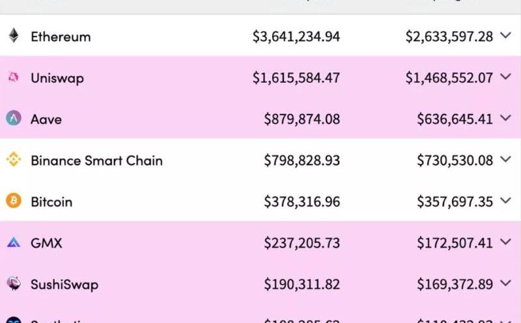Image resolution: width=521 pixels, height=323 pixels.
Task: Expand the Uniswap row details
Action: click(506, 77)
